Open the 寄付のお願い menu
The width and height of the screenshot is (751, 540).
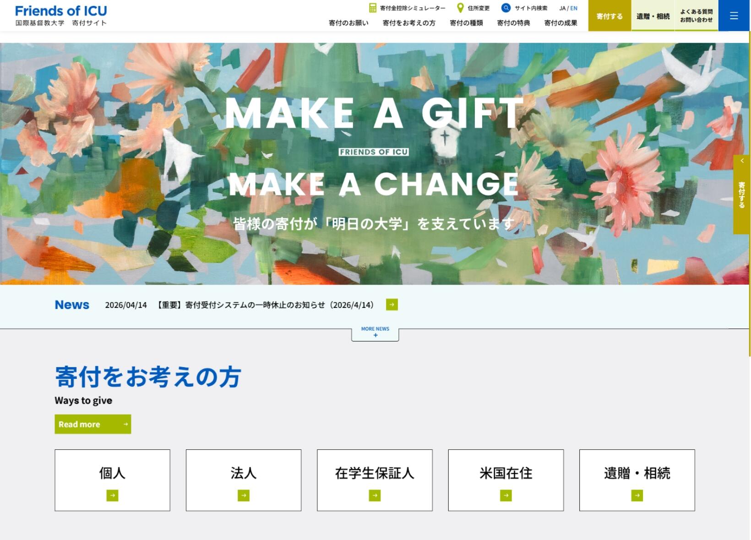coord(348,23)
